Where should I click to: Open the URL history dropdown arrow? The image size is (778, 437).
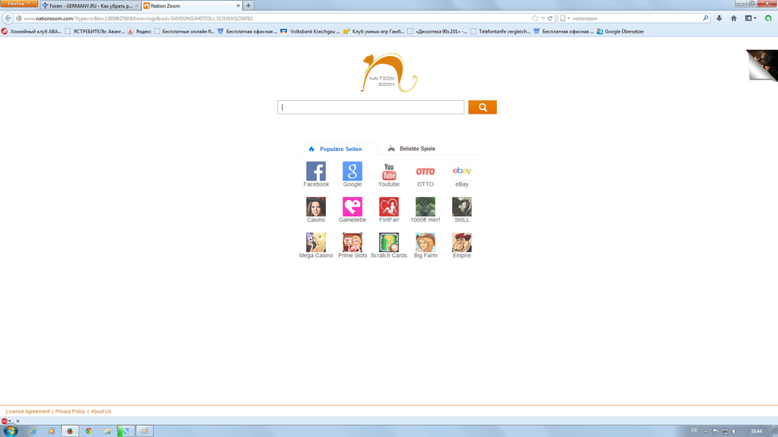pos(542,18)
